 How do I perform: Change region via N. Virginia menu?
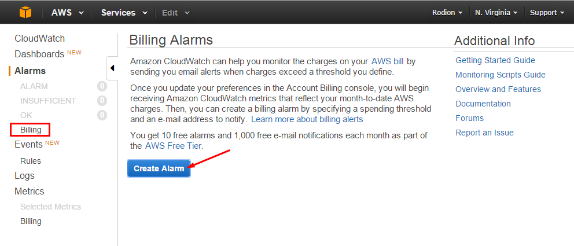pyautogui.click(x=496, y=13)
